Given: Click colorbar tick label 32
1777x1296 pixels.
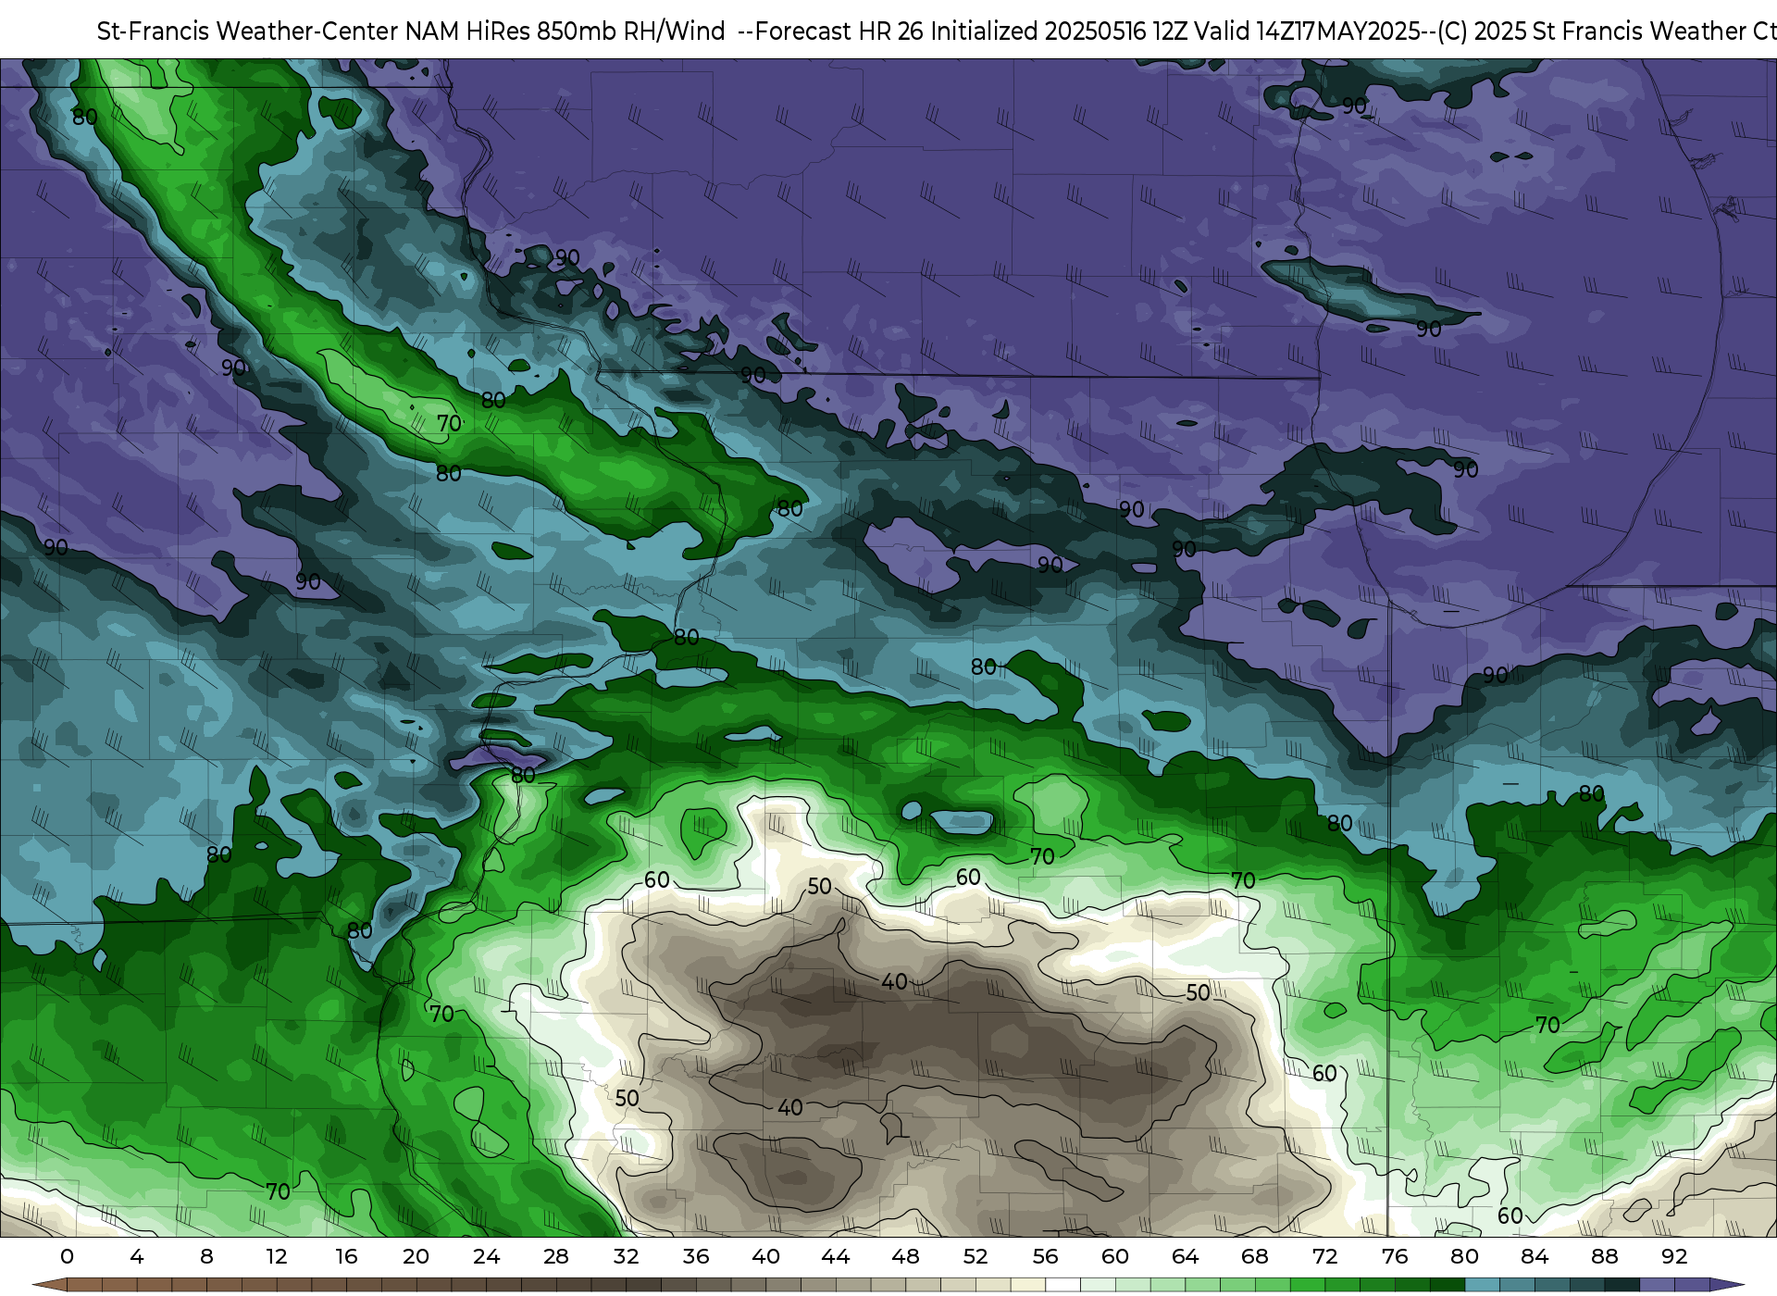Looking at the screenshot, I should [626, 1256].
